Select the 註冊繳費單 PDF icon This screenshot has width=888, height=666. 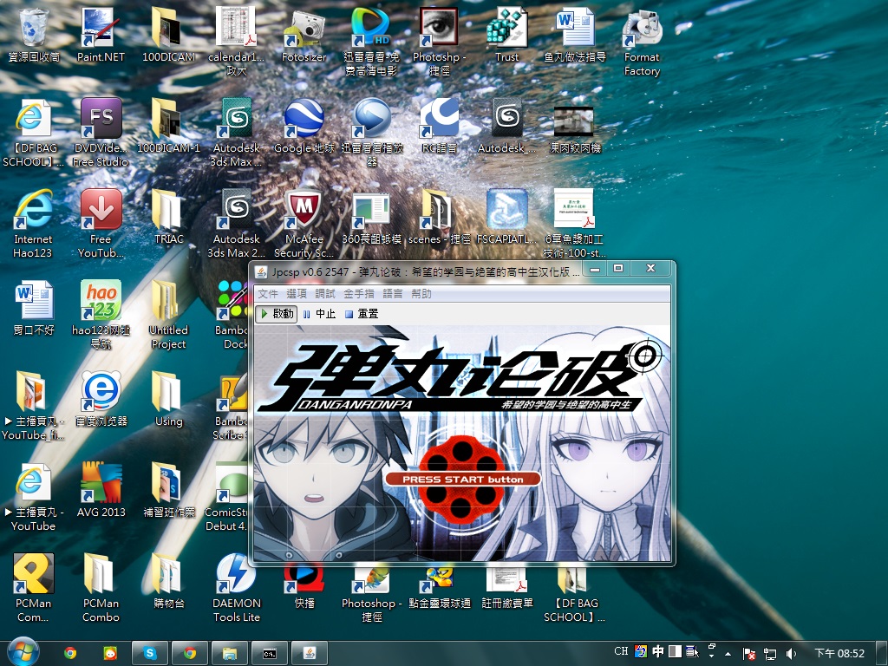(506, 587)
